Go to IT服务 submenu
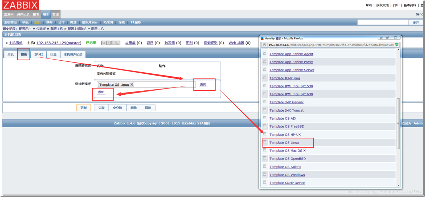Screen dimensions: 425x197 [x=136, y=22]
